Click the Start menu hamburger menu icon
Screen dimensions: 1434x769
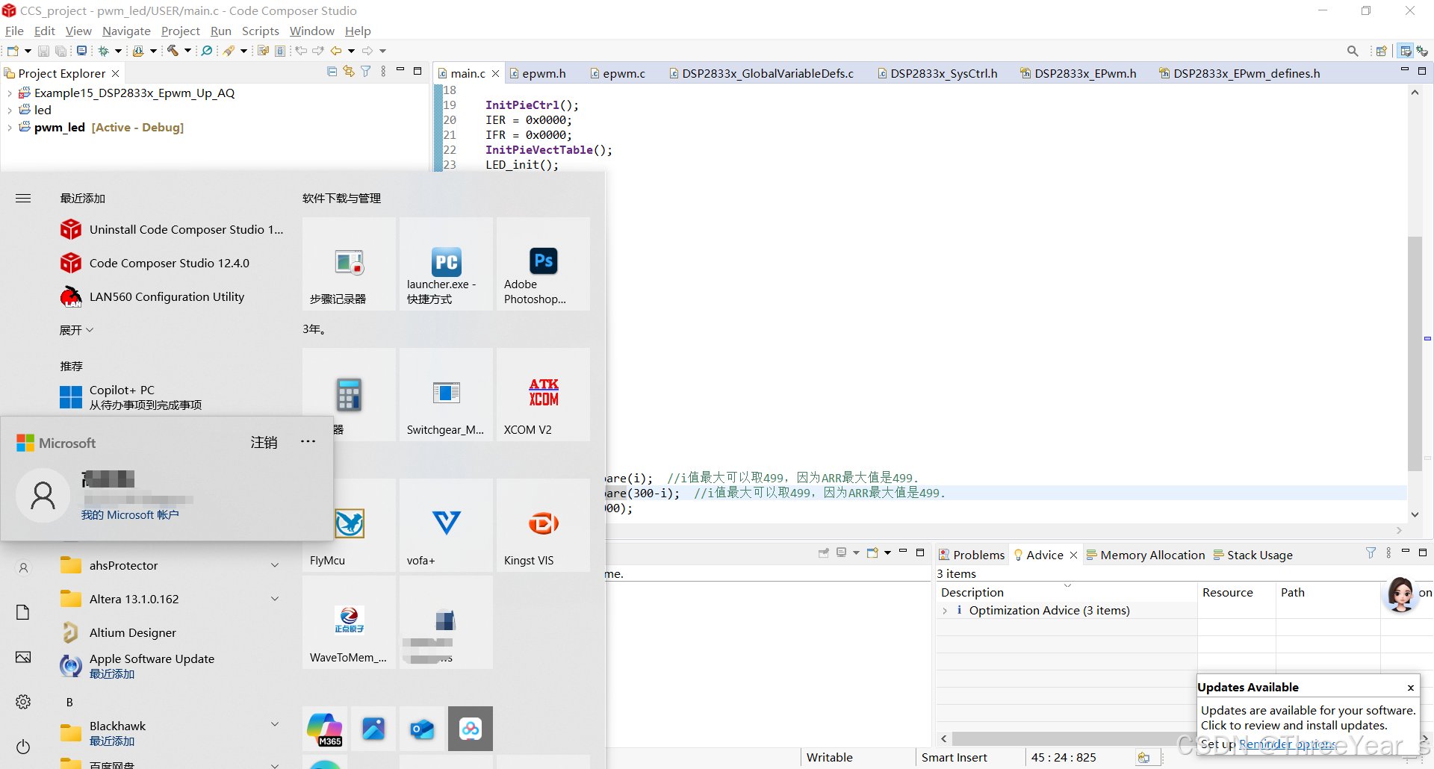[23, 199]
